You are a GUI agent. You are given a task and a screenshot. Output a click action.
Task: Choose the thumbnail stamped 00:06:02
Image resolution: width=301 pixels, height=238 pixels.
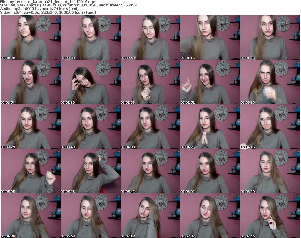click(x=210, y=171)
